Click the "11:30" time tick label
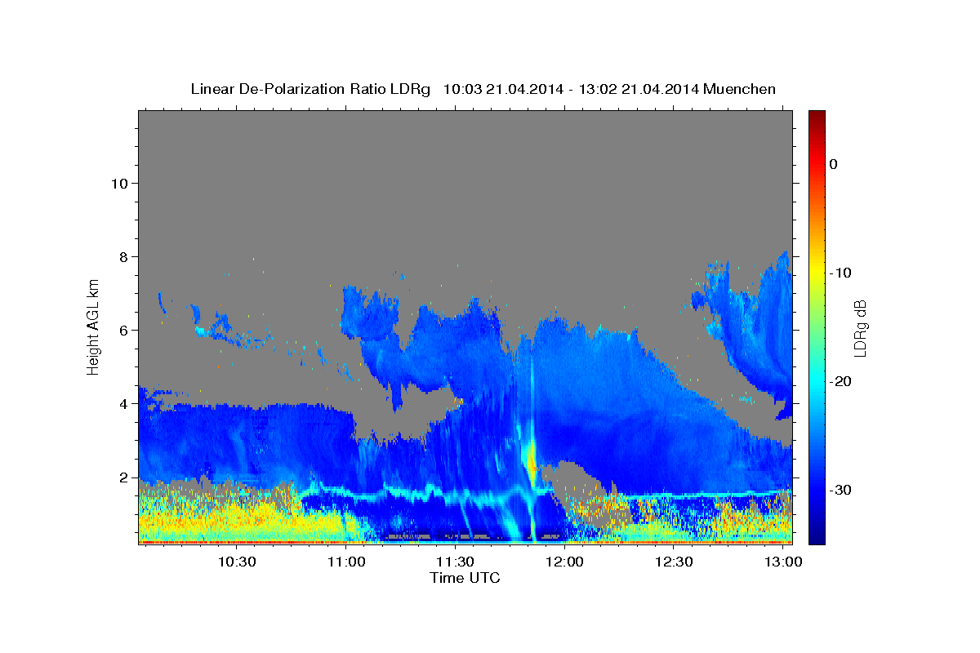Viewport: 980px width, 653px height. (455, 562)
